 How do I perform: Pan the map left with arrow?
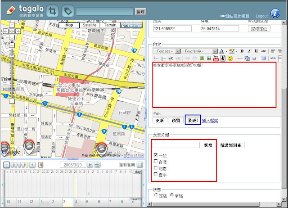pyautogui.click(x=6, y=31)
